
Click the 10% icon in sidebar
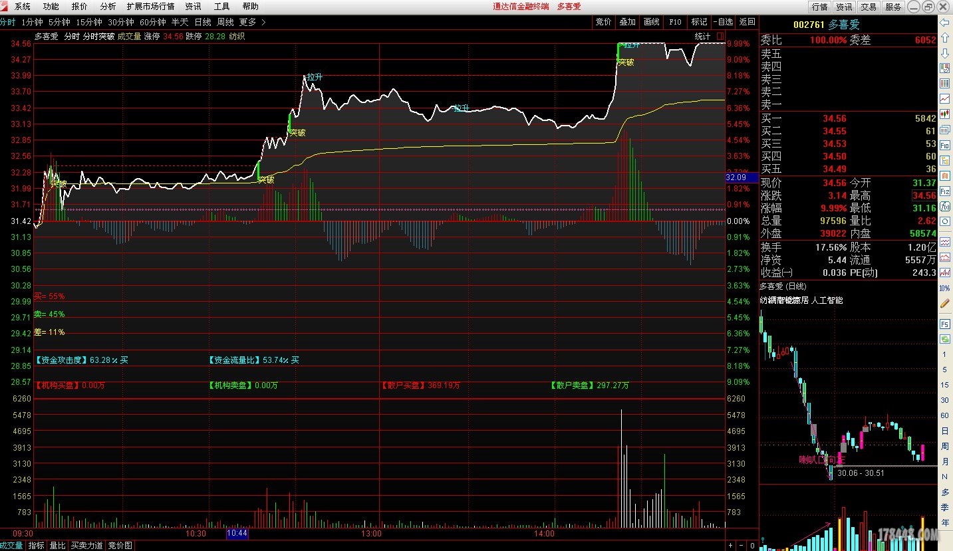[x=944, y=288]
